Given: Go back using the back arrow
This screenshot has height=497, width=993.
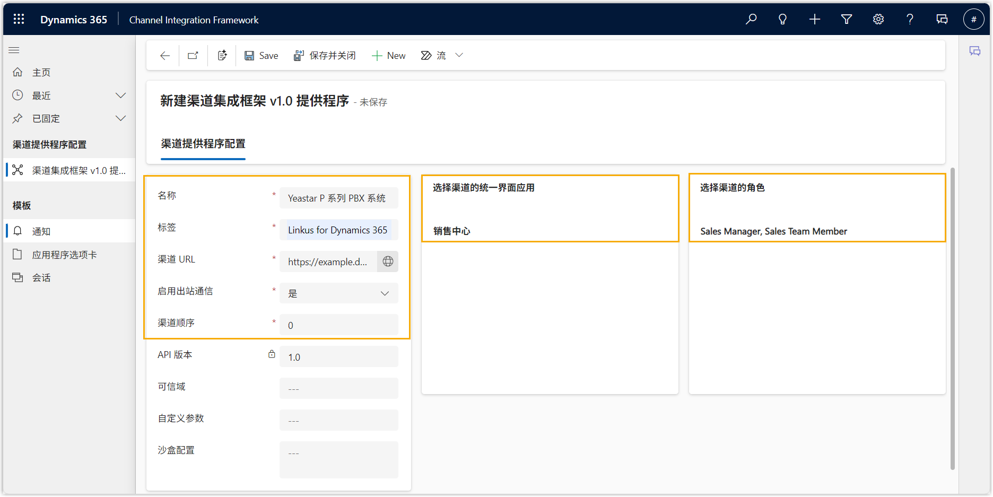Looking at the screenshot, I should (x=165, y=56).
